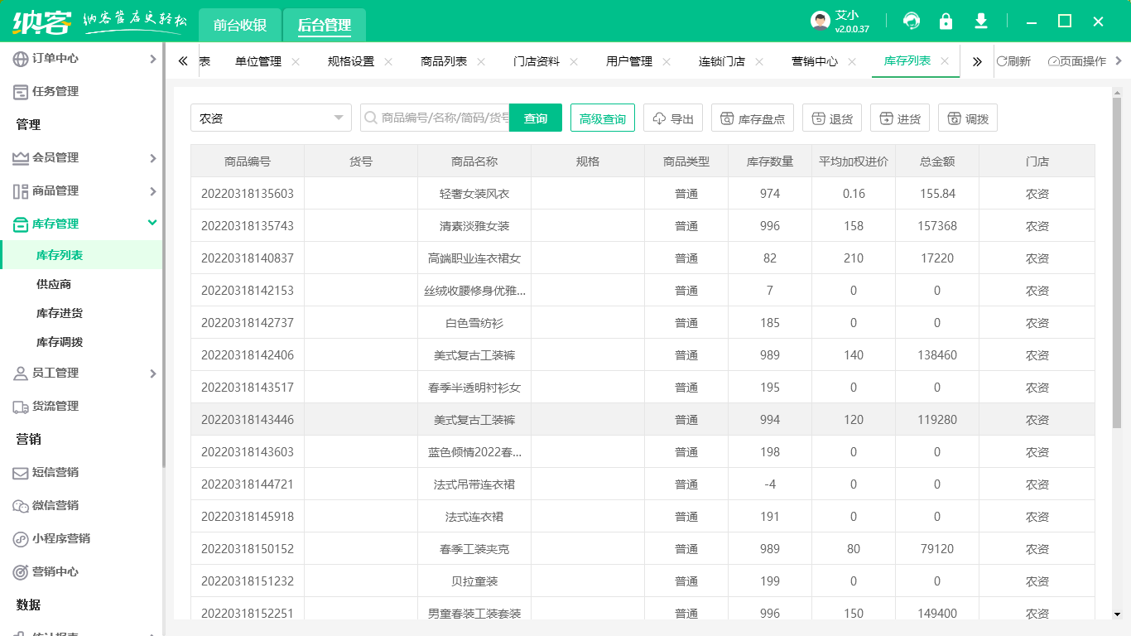
Task: Select the 会员管理 crown icon
Action: tap(21, 158)
